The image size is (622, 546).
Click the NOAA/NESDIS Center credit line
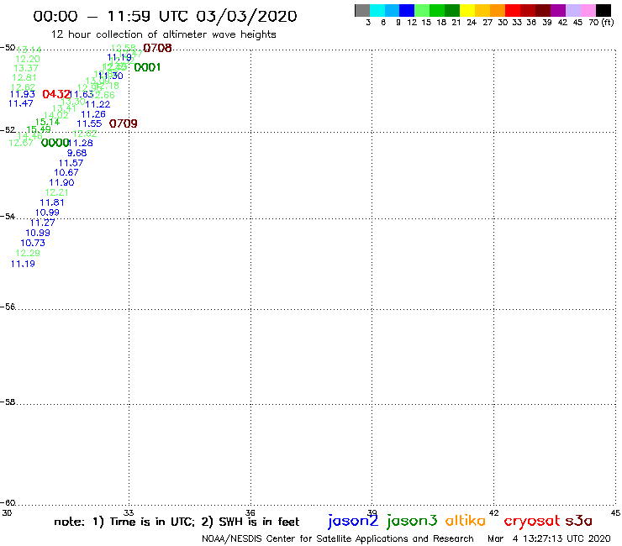338,538
